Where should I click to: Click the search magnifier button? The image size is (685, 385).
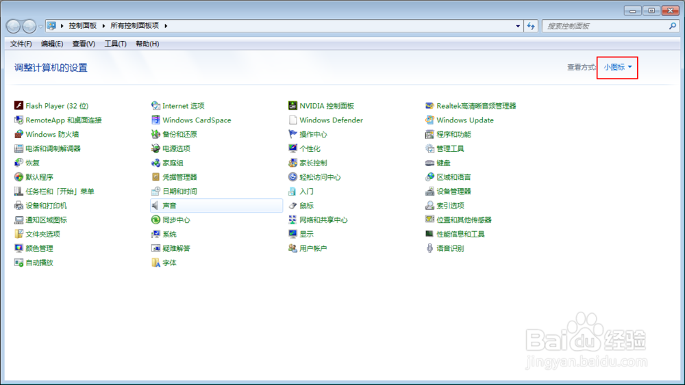coord(673,26)
